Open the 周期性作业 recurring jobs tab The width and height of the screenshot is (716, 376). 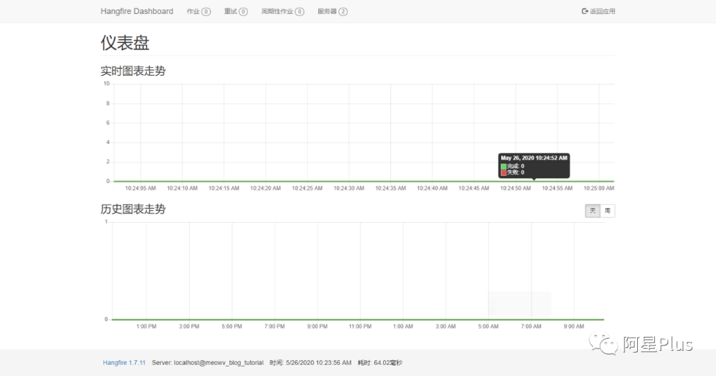[x=282, y=11]
